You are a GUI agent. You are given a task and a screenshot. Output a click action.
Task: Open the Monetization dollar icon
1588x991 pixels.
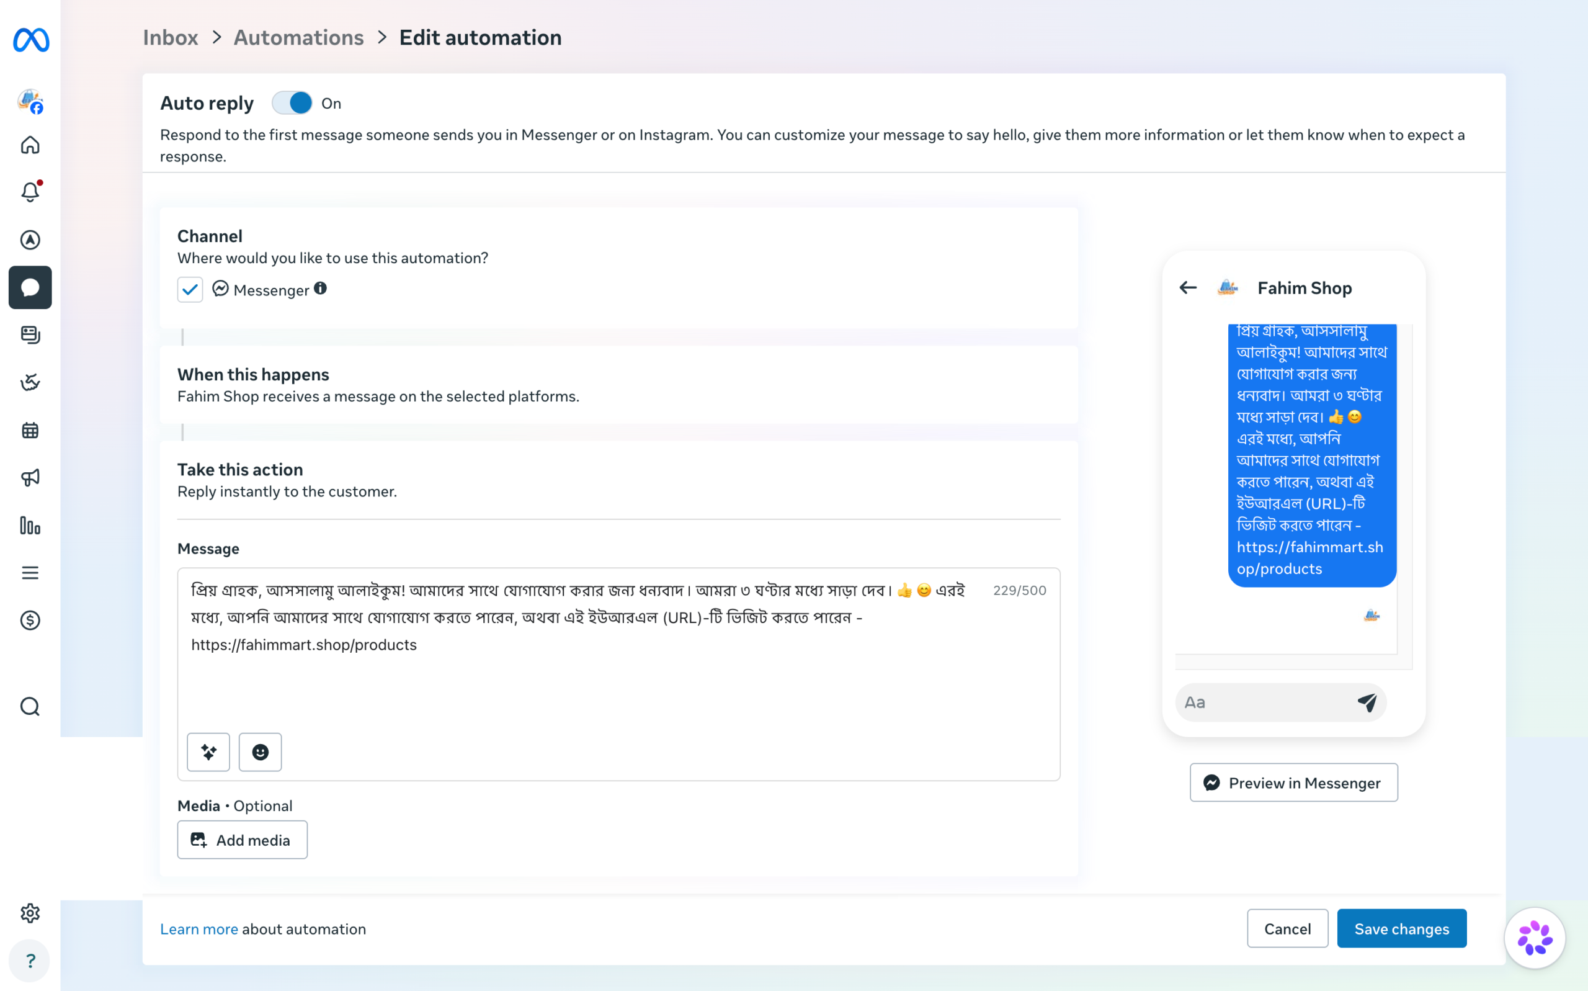tap(30, 620)
